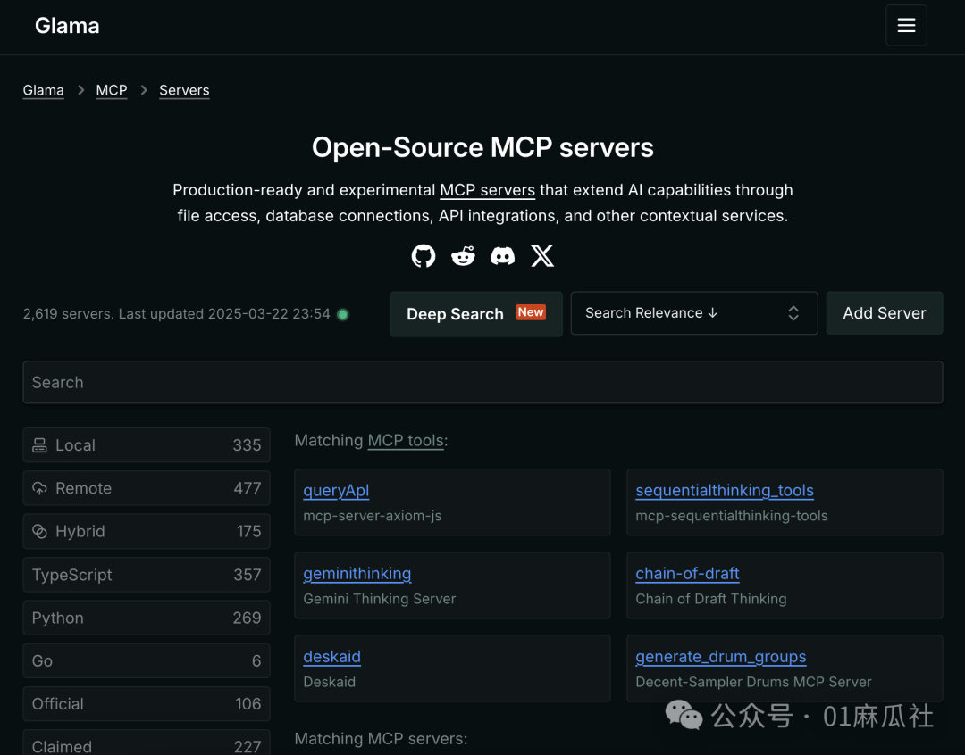The width and height of the screenshot is (965, 755).
Task: Click the Chain of Draft Thinking text
Action: point(711,599)
